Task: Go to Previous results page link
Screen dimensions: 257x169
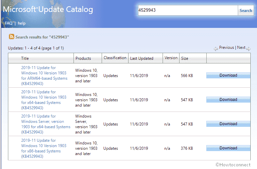Action: 227,47
